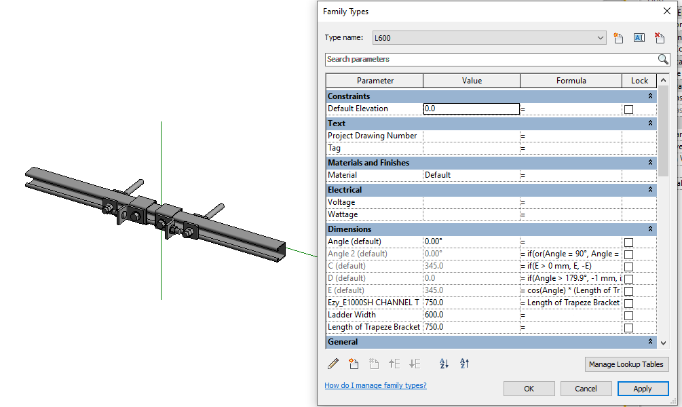Image resolution: width=682 pixels, height=407 pixels.
Task: Click the Value column header
Action: coord(472,81)
